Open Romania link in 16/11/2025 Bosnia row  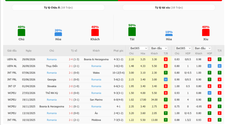(96, 106)
